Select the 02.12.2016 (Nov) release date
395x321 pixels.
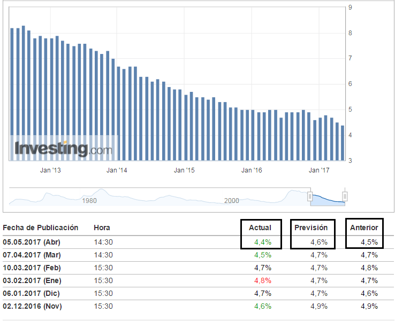(32, 306)
